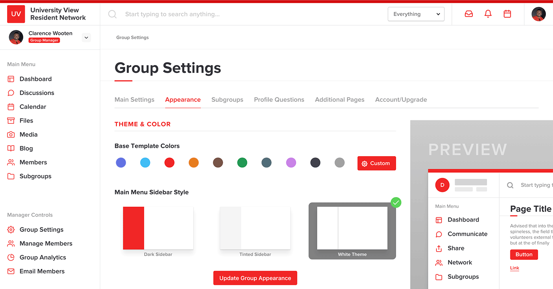Open the Everything search filter dropdown
Image resolution: width=553 pixels, height=289 pixels.
[416, 14]
